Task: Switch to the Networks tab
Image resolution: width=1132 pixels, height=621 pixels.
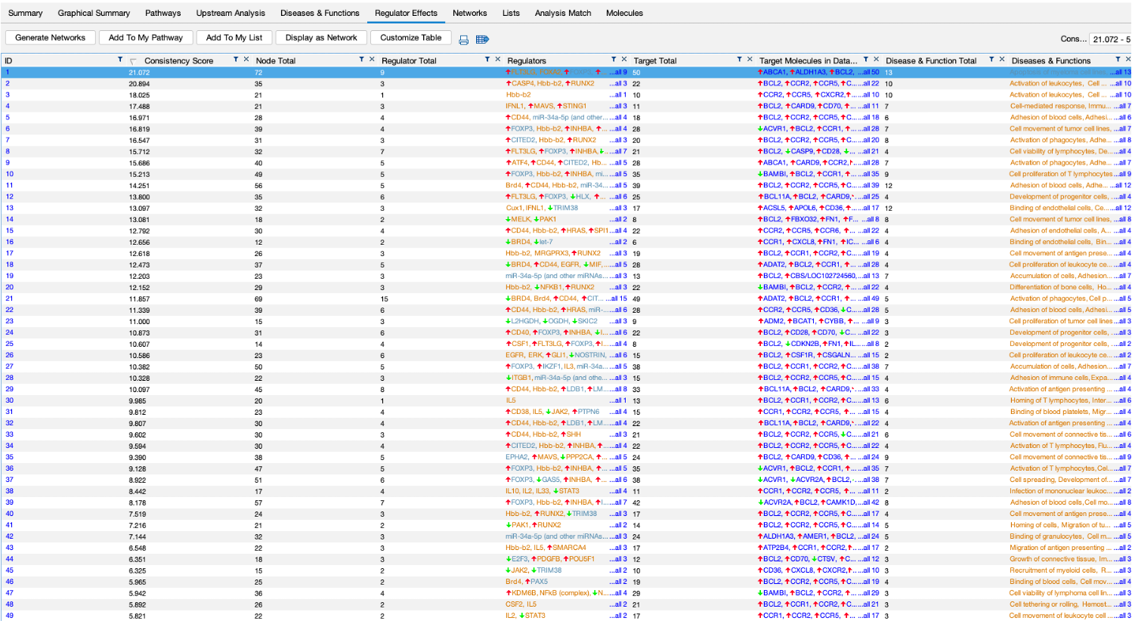Action: click(469, 13)
